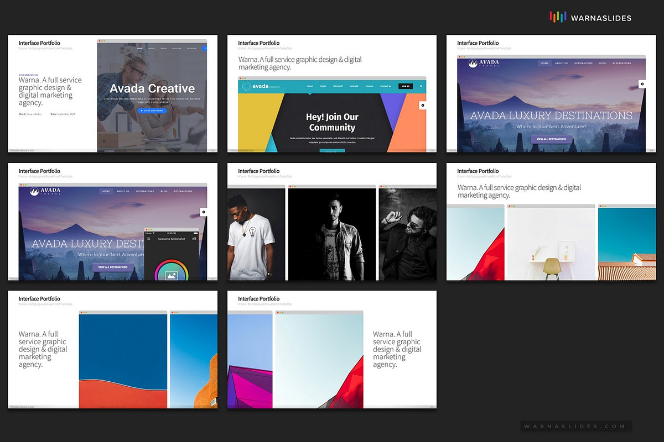Viewport: 664px width, 442px height.
Task: Open Android section in Avada Forum navbar
Action: pos(354,86)
